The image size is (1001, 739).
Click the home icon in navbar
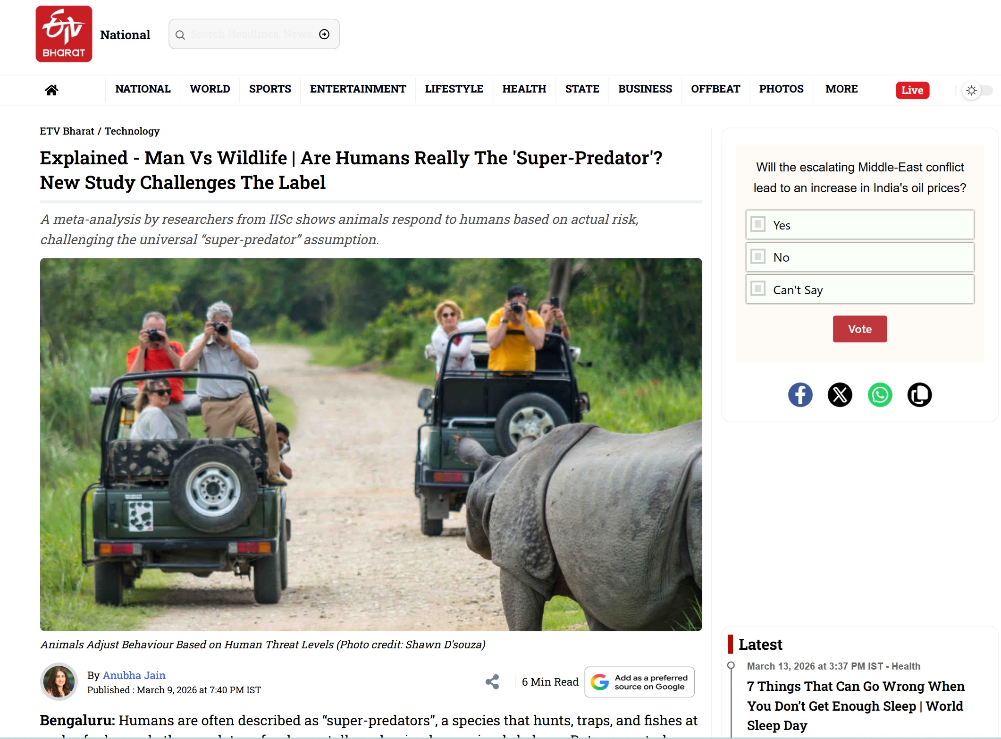pyautogui.click(x=51, y=90)
